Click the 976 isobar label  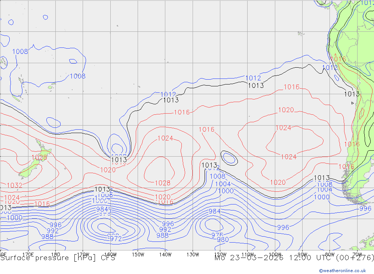217,235
